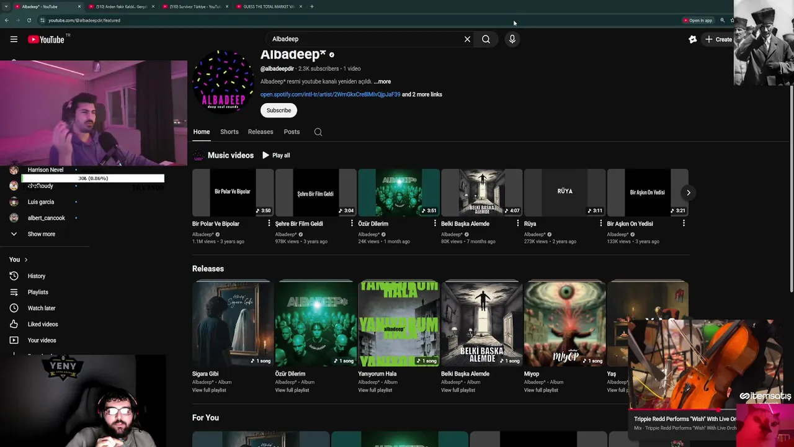Open Miyop release album cover
Screen dimensions: 794x447
click(564, 323)
